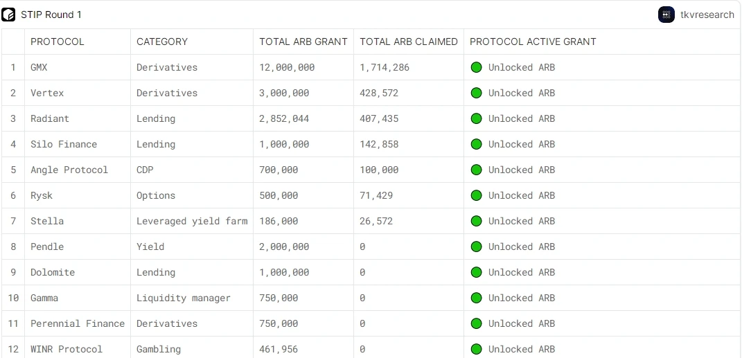Sort by TOTAL ARB GRANT column header
The image size is (742, 358).
pos(303,42)
